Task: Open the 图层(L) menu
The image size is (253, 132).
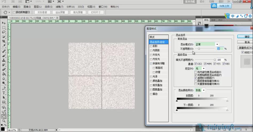Action: 38,7
